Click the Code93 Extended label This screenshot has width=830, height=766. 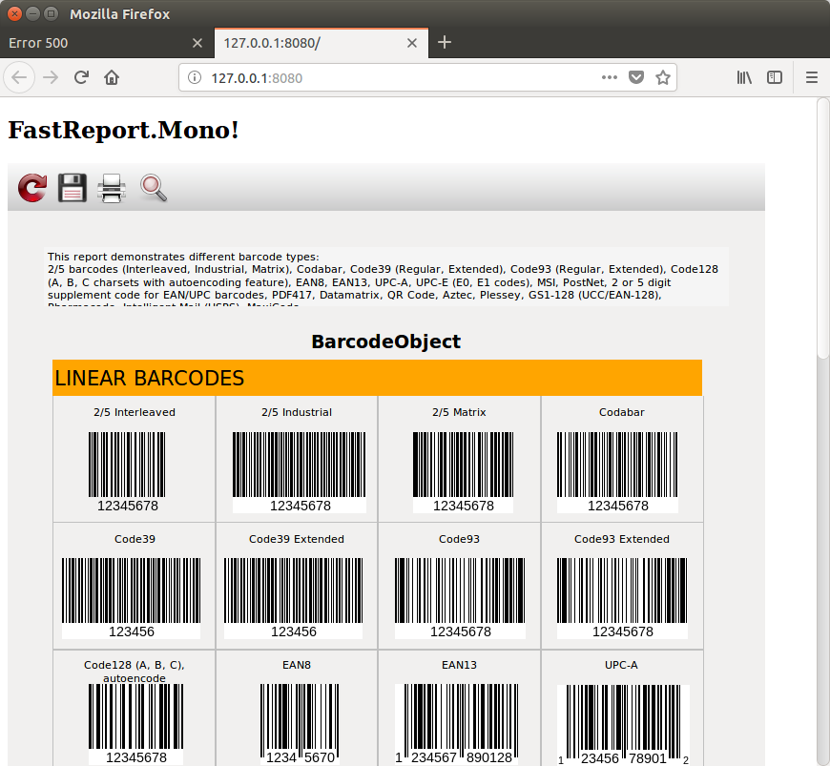tap(621, 539)
